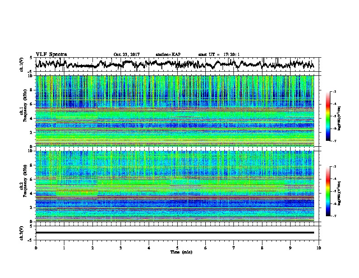Click time axis tick label "5"
Image resolution: width=359 pixels, height=278 pixels.
177,248
